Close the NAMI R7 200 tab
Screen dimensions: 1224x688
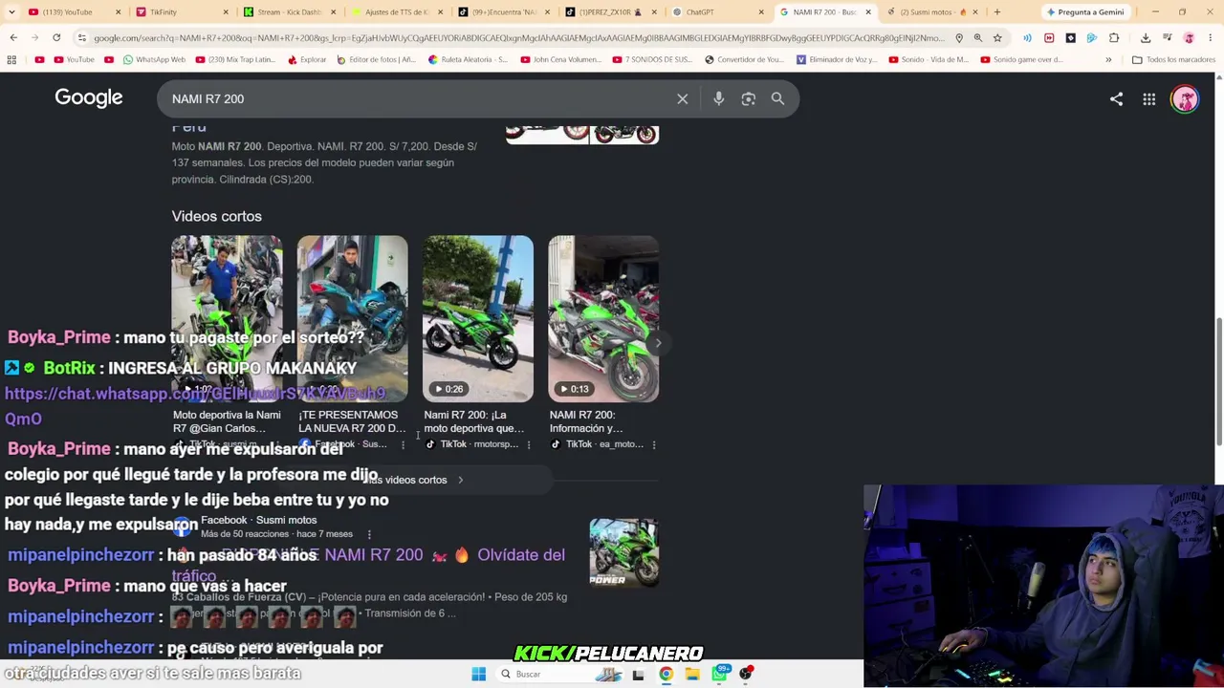pyautogui.click(x=868, y=12)
